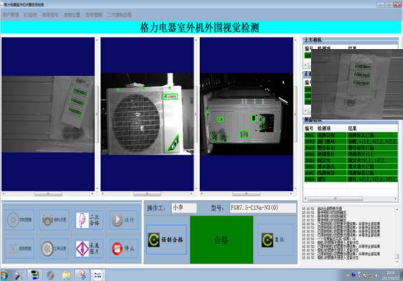This screenshot has height=281, width=403.
Task: Select row 0002 in the side camera results
Action: (x=351, y=141)
